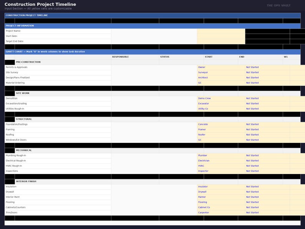Click the yellow Target End Date input cell
Screen dimensions: 305x229
221,41
